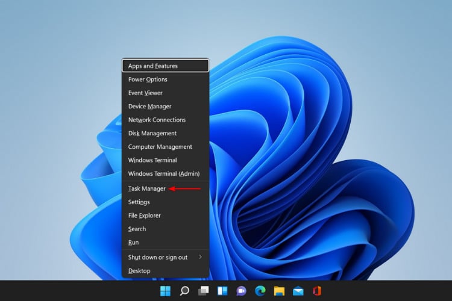The width and height of the screenshot is (452, 301).
Task: Open the Mail app taskbar icon
Action: pyautogui.click(x=298, y=291)
